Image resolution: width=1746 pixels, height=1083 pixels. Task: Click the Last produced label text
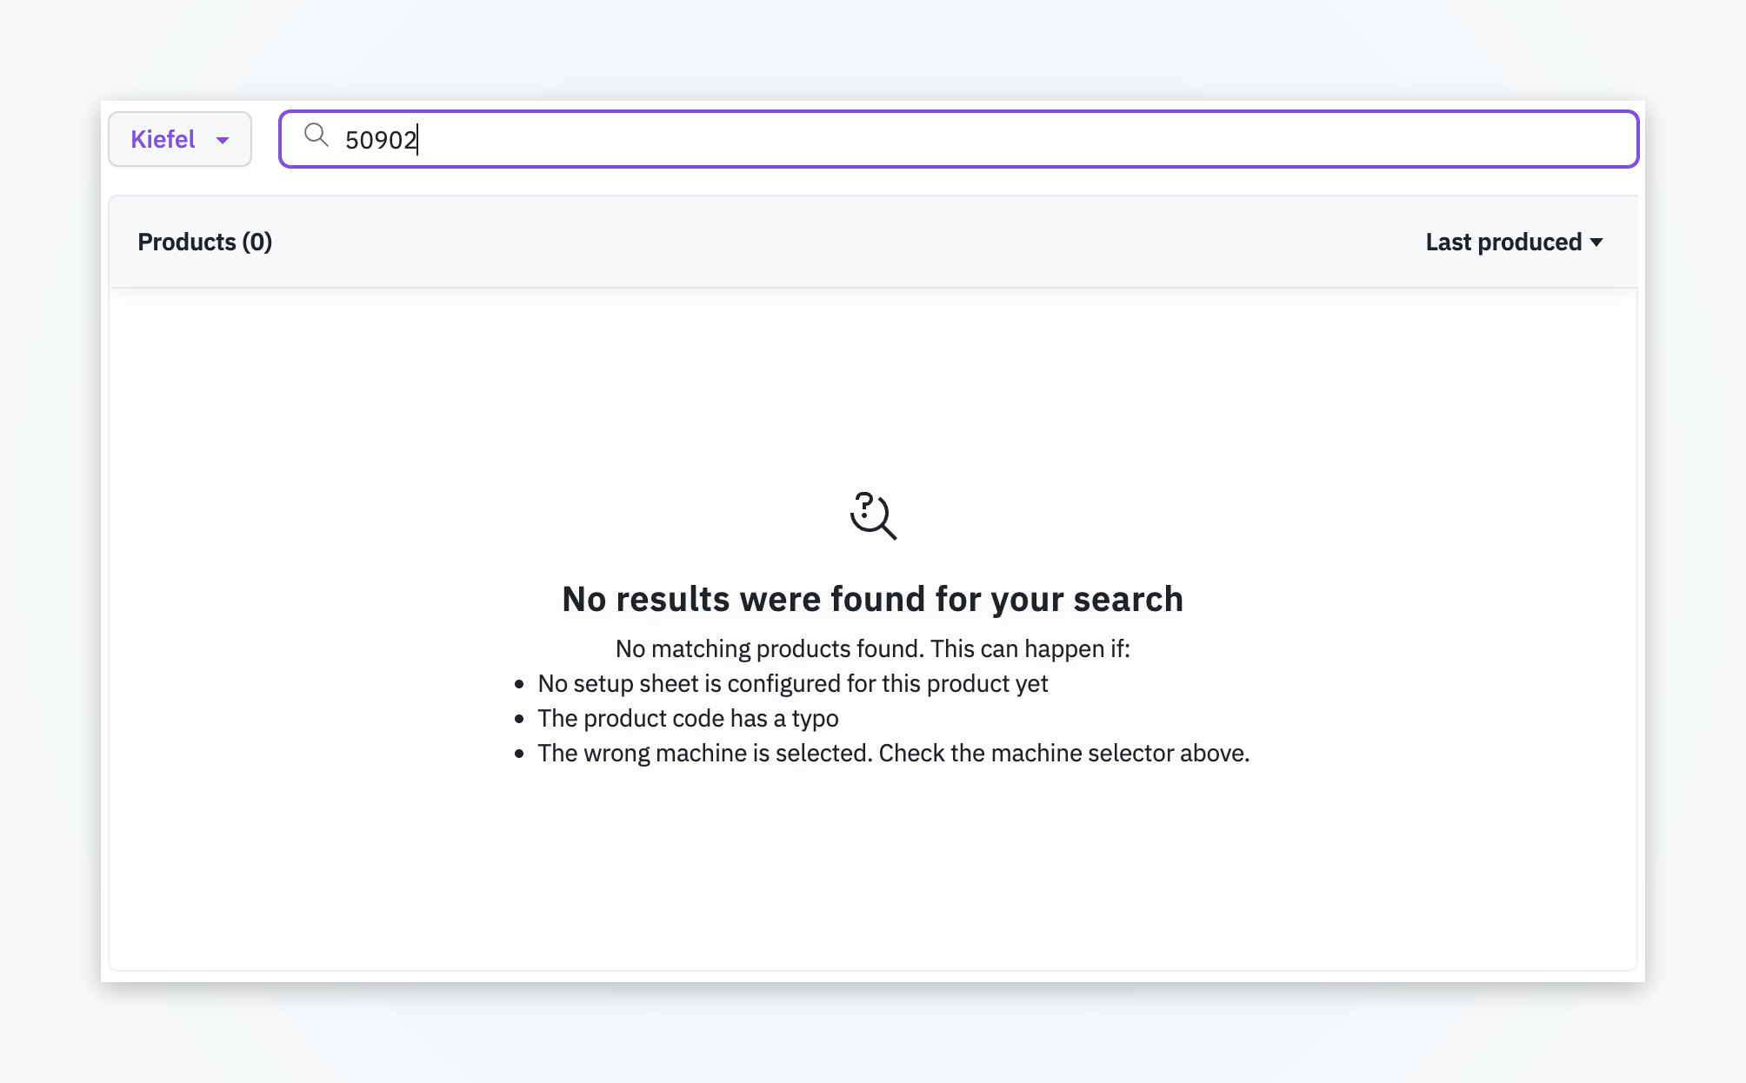tap(1503, 242)
